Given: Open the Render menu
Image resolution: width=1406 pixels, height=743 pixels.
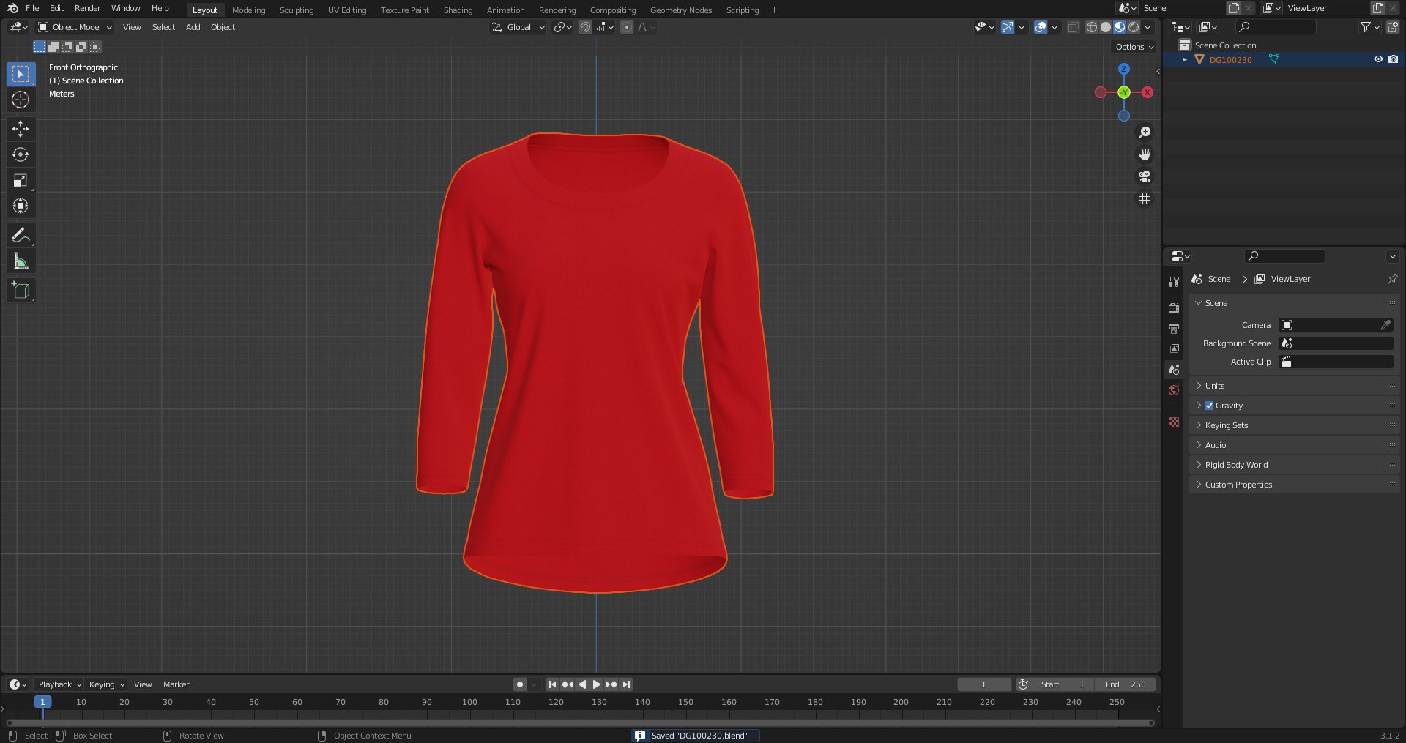Looking at the screenshot, I should tap(87, 8).
